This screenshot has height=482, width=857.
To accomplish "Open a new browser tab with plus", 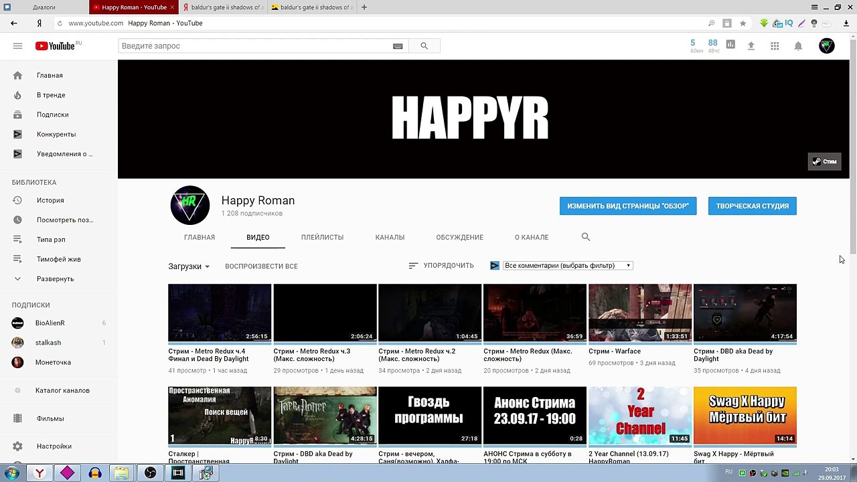I will 364,7.
